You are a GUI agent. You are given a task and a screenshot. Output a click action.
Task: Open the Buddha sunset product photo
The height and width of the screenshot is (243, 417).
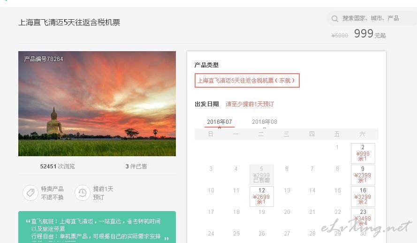pos(97,104)
